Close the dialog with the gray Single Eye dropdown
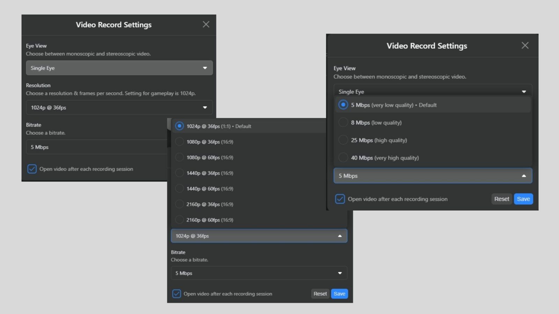 click(x=206, y=24)
